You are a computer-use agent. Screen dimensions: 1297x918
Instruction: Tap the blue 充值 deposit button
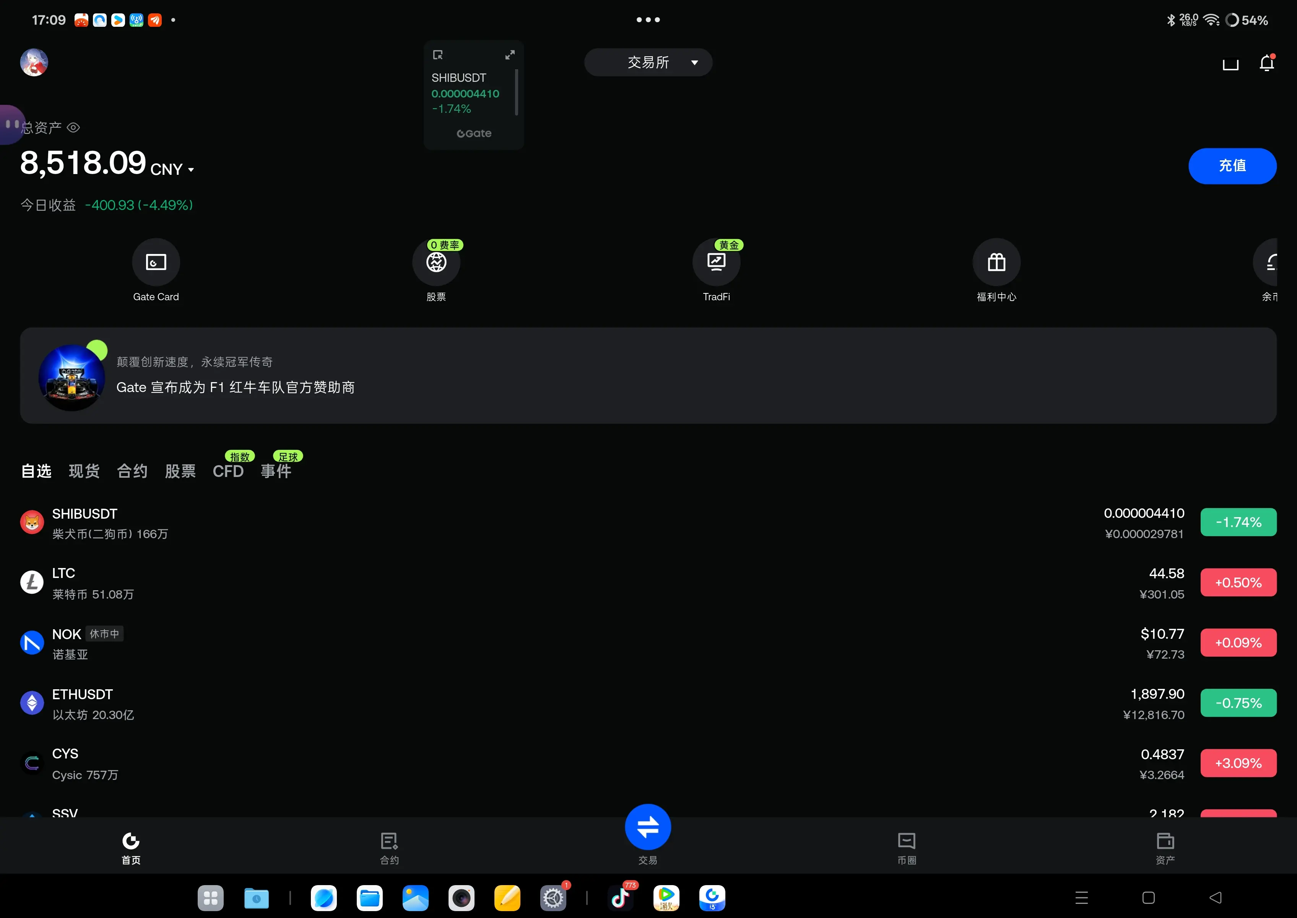click(x=1232, y=166)
